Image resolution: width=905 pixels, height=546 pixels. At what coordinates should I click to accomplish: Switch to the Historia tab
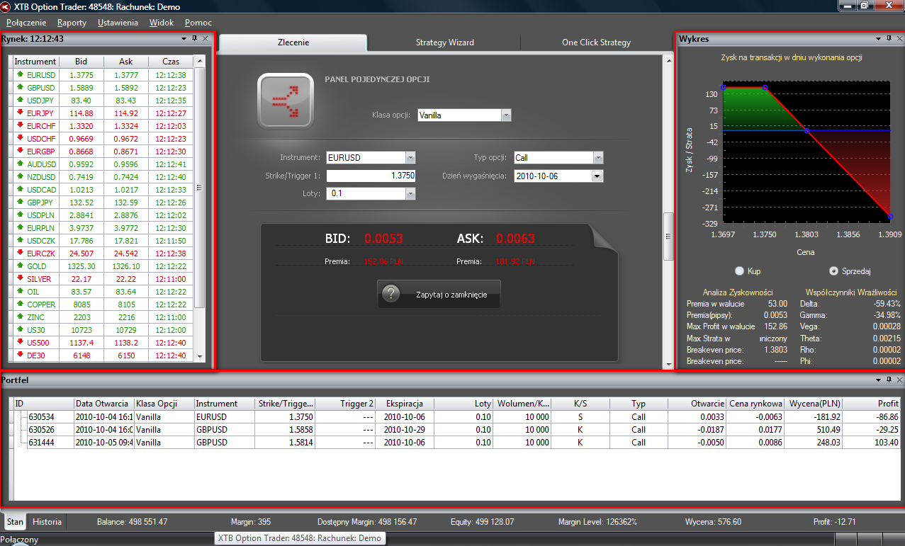pyautogui.click(x=47, y=522)
